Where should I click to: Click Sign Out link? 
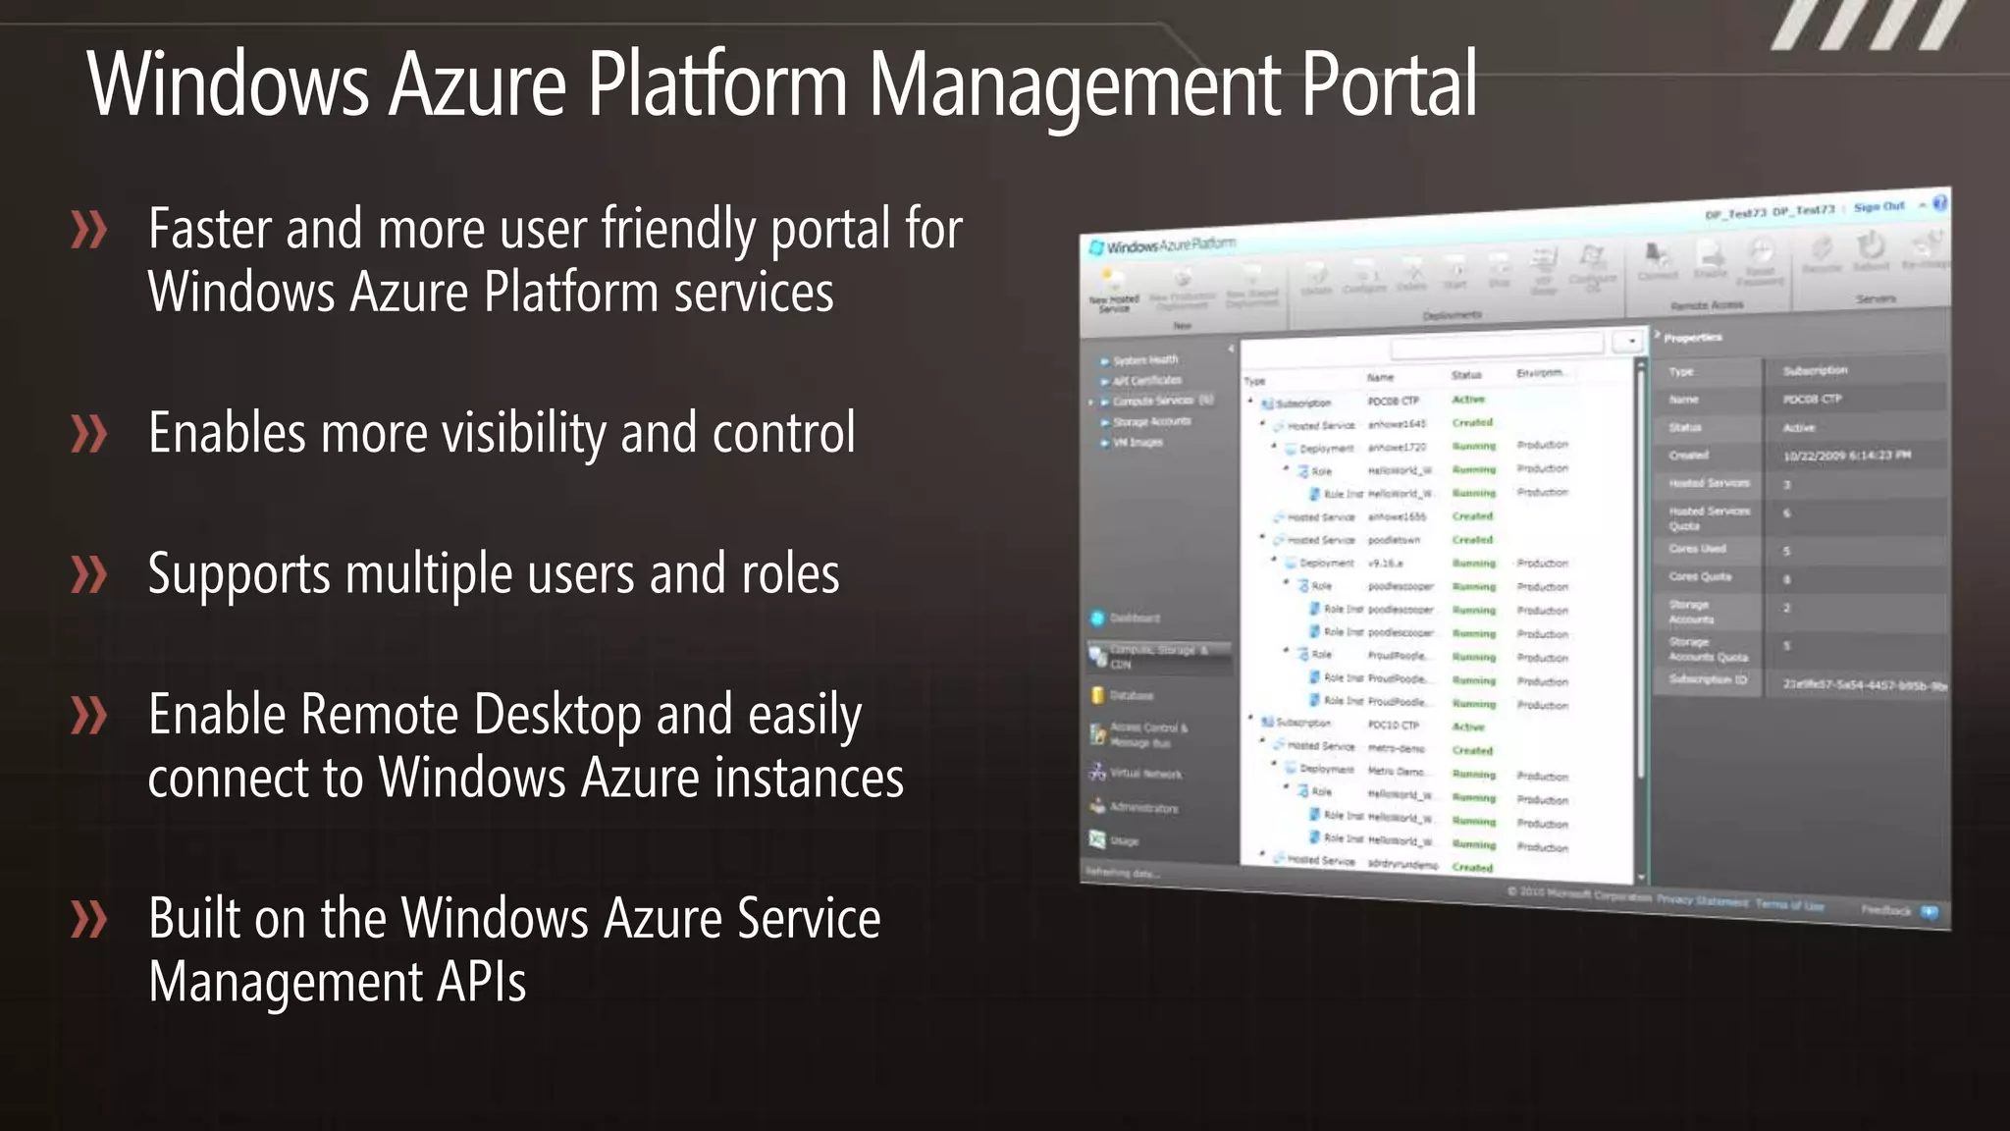point(1878,207)
